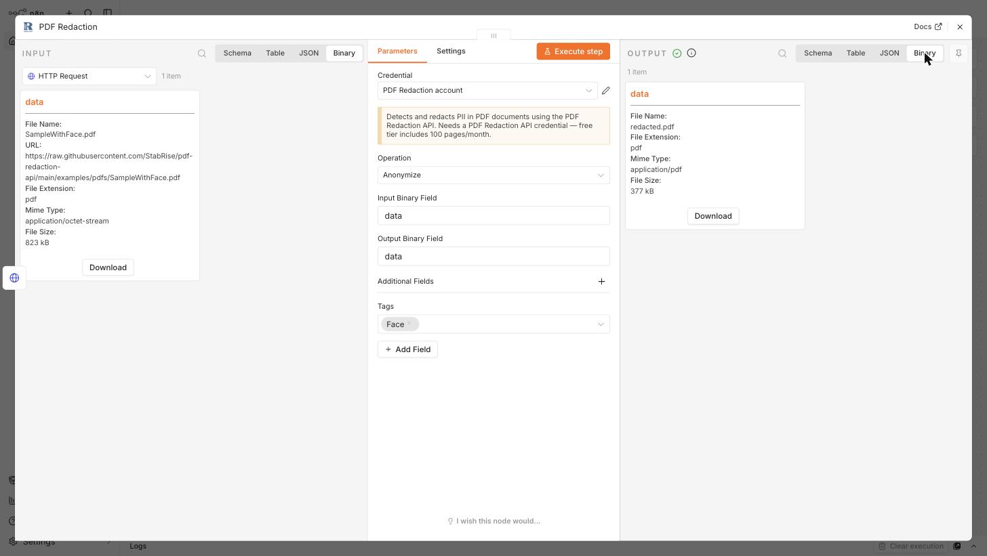Viewport: 987px width, 556px height.
Task: Click the PDF Redaction node logo icon
Action: tap(28, 27)
